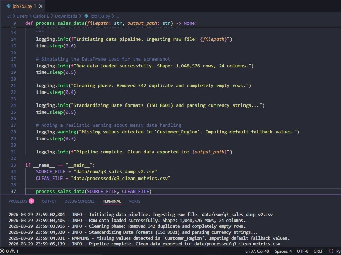Switch to the OUTPUT panel tab
Image resolution: width=341 pixels, height=255 pixels.
49,201
